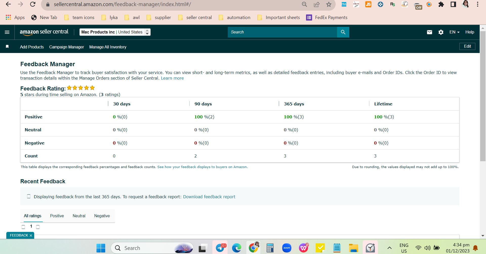The height and width of the screenshot is (254, 486).
Task: Click the Learn more link
Action: coord(172,78)
